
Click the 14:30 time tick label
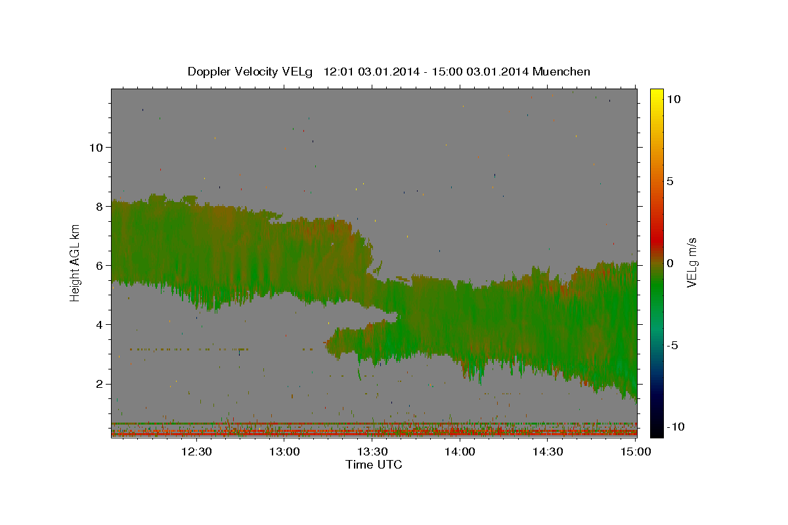548,451
